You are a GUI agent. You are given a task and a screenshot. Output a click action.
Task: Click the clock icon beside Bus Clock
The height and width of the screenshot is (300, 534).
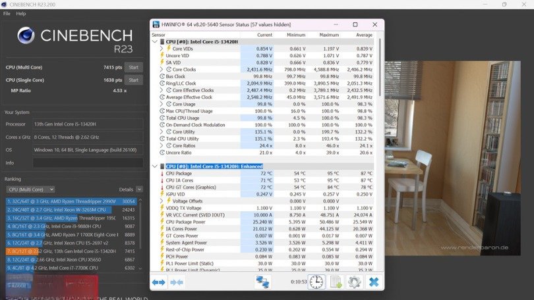point(162,76)
